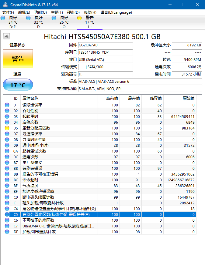Screen dimensions: 205x265
Task: Open the 功能(U) menu
Action: (x=40, y=12)
